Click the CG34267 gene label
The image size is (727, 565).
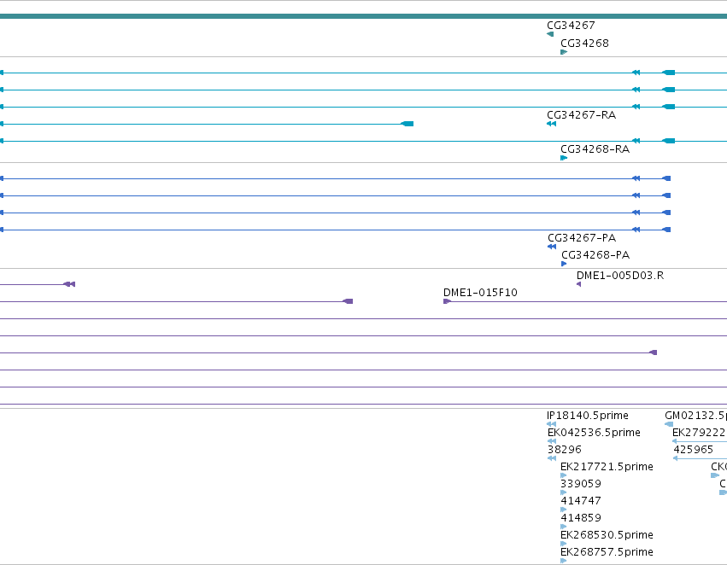(571, 26)
